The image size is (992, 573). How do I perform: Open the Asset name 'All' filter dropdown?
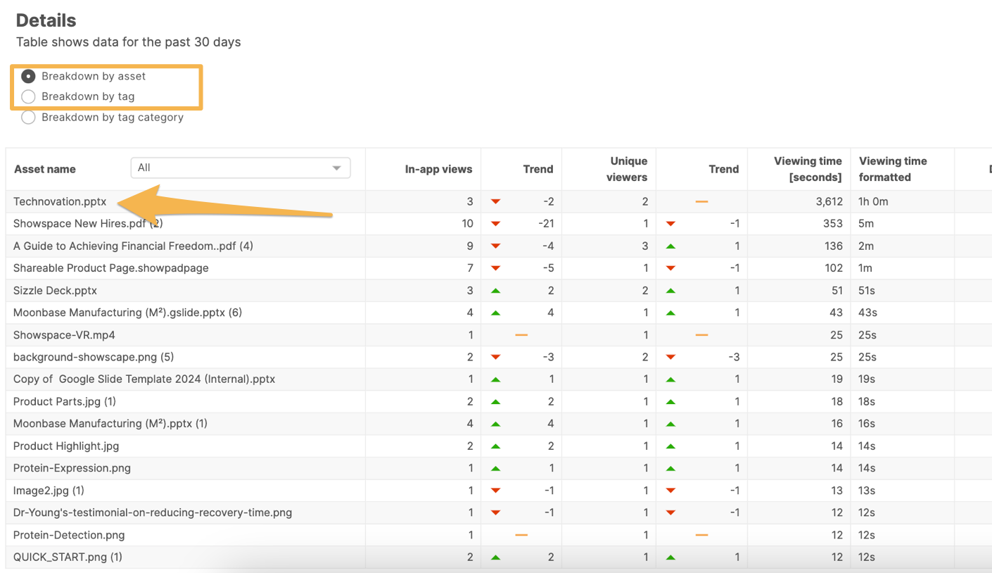tap(240, 168)
